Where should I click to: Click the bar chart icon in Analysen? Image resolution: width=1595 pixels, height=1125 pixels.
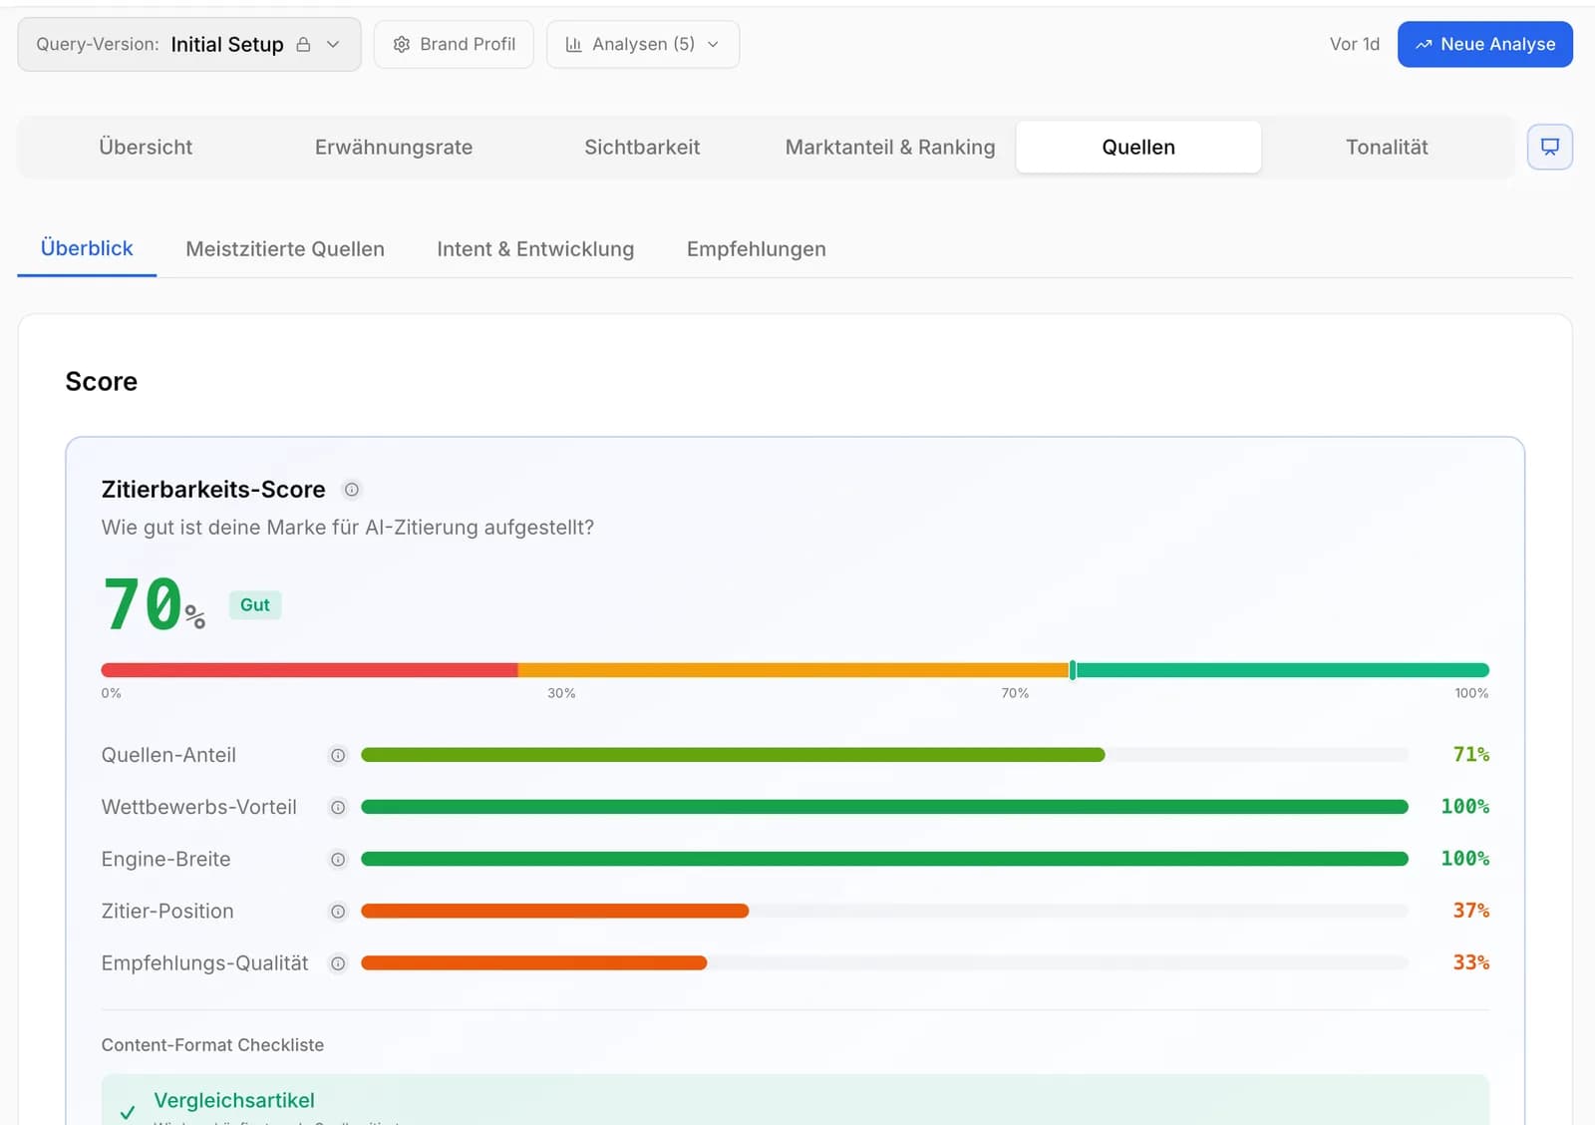point(573,45)
